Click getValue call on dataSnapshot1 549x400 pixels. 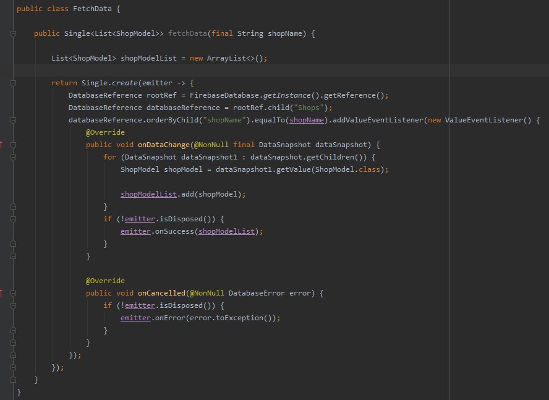294,169
